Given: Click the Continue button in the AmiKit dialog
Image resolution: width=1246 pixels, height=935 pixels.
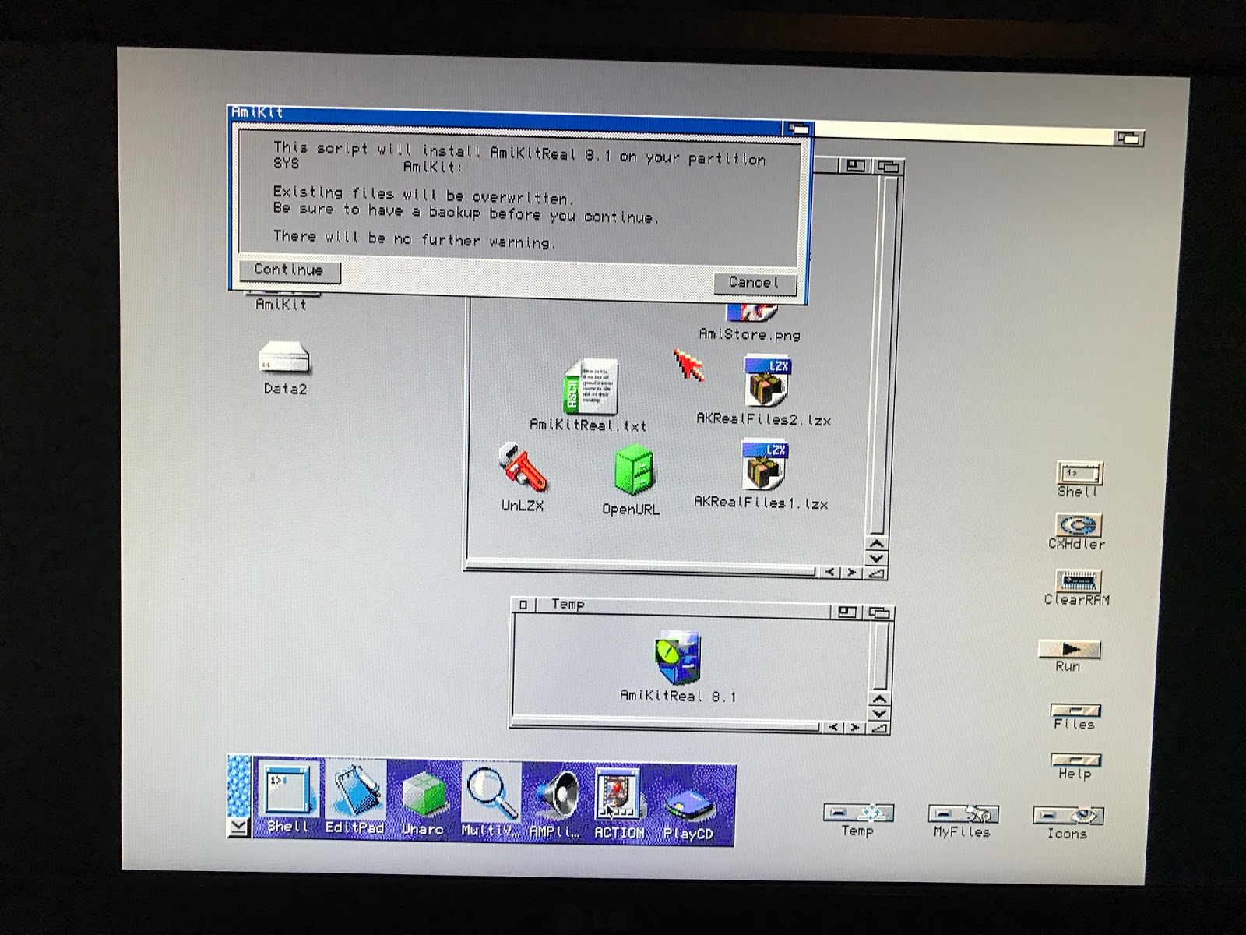Looking at the screenshot, I should (x=289, y=270).
